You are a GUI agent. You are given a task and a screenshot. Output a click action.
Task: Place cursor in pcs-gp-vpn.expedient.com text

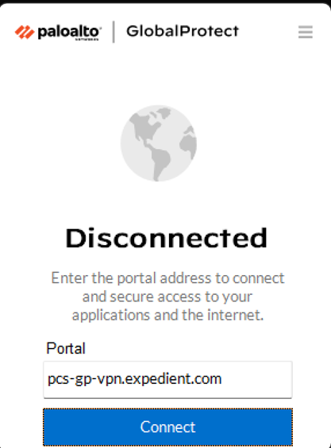134,379
